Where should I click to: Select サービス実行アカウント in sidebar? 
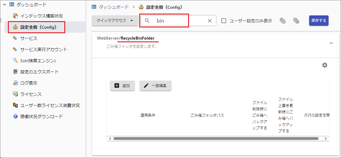44,49
